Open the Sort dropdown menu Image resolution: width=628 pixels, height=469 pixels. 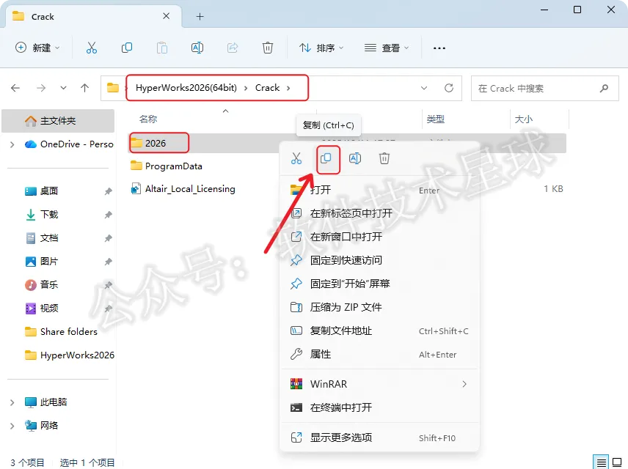tap(321, 48)
